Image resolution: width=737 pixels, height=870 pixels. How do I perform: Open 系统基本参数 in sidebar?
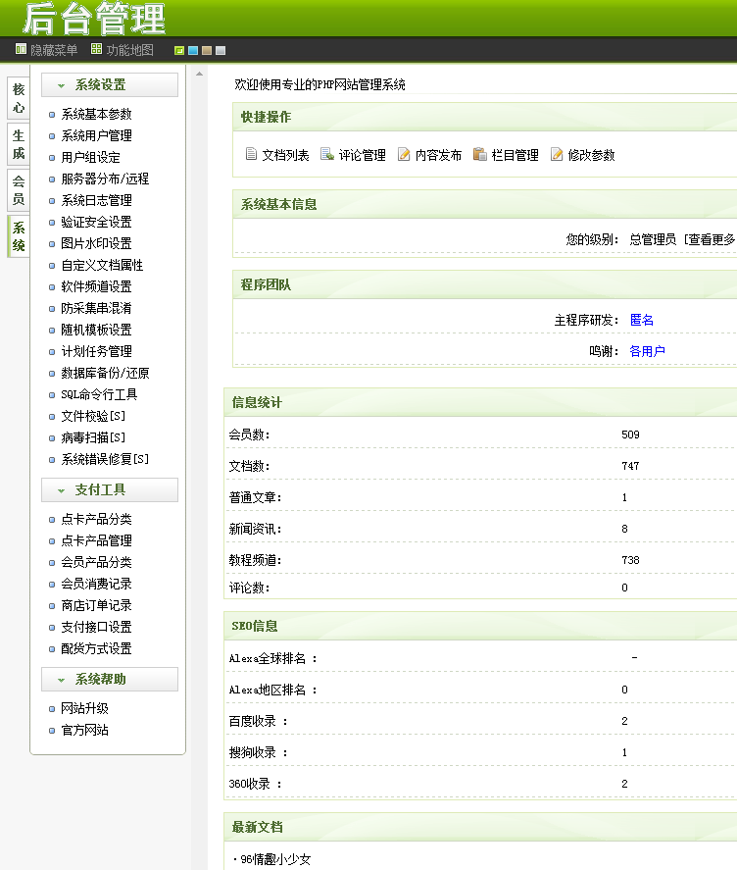(x=96, y=115)
